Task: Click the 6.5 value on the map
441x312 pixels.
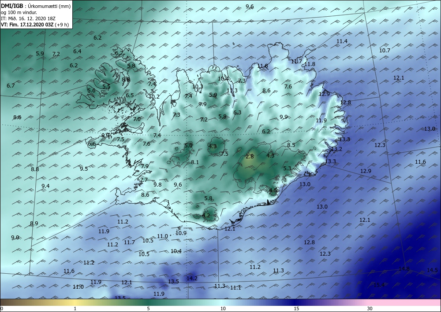Action: click(x=130, y=95)
